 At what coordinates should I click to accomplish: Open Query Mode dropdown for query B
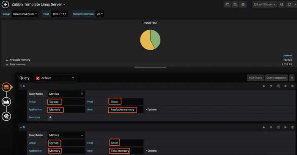[66, 135]
